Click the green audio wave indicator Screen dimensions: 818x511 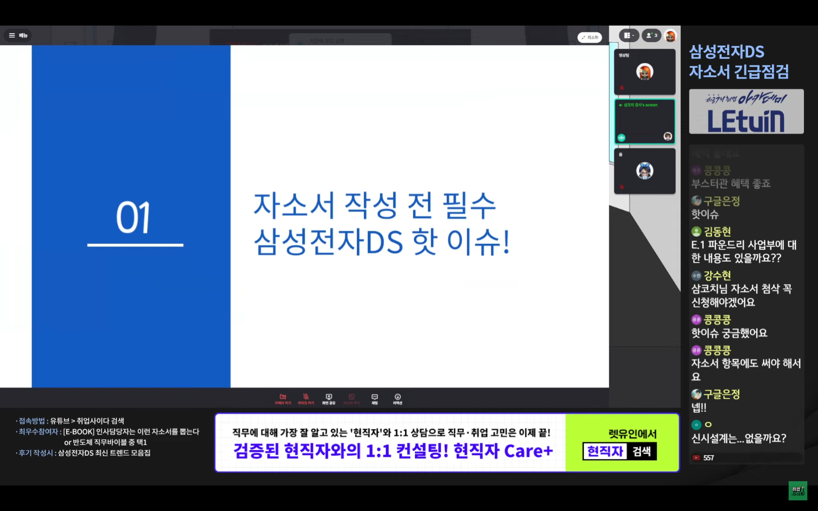point(622,138)
